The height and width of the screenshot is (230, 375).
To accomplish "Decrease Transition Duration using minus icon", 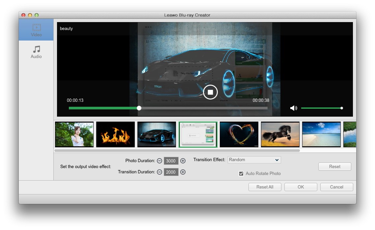I will pyautogui.click(x=159, y=172).
